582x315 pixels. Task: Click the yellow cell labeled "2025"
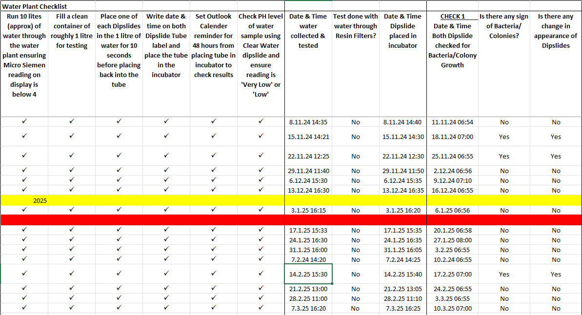(x=40, y=200)
